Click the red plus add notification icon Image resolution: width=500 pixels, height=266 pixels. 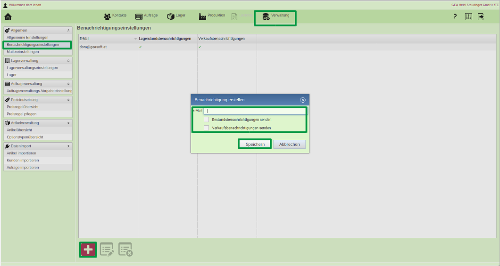pos(88,250)
